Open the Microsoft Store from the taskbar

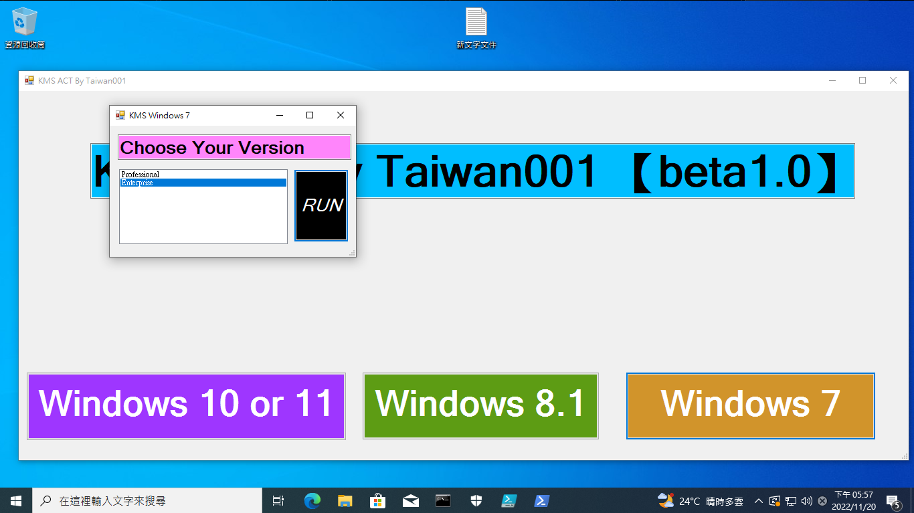[377, 500]
